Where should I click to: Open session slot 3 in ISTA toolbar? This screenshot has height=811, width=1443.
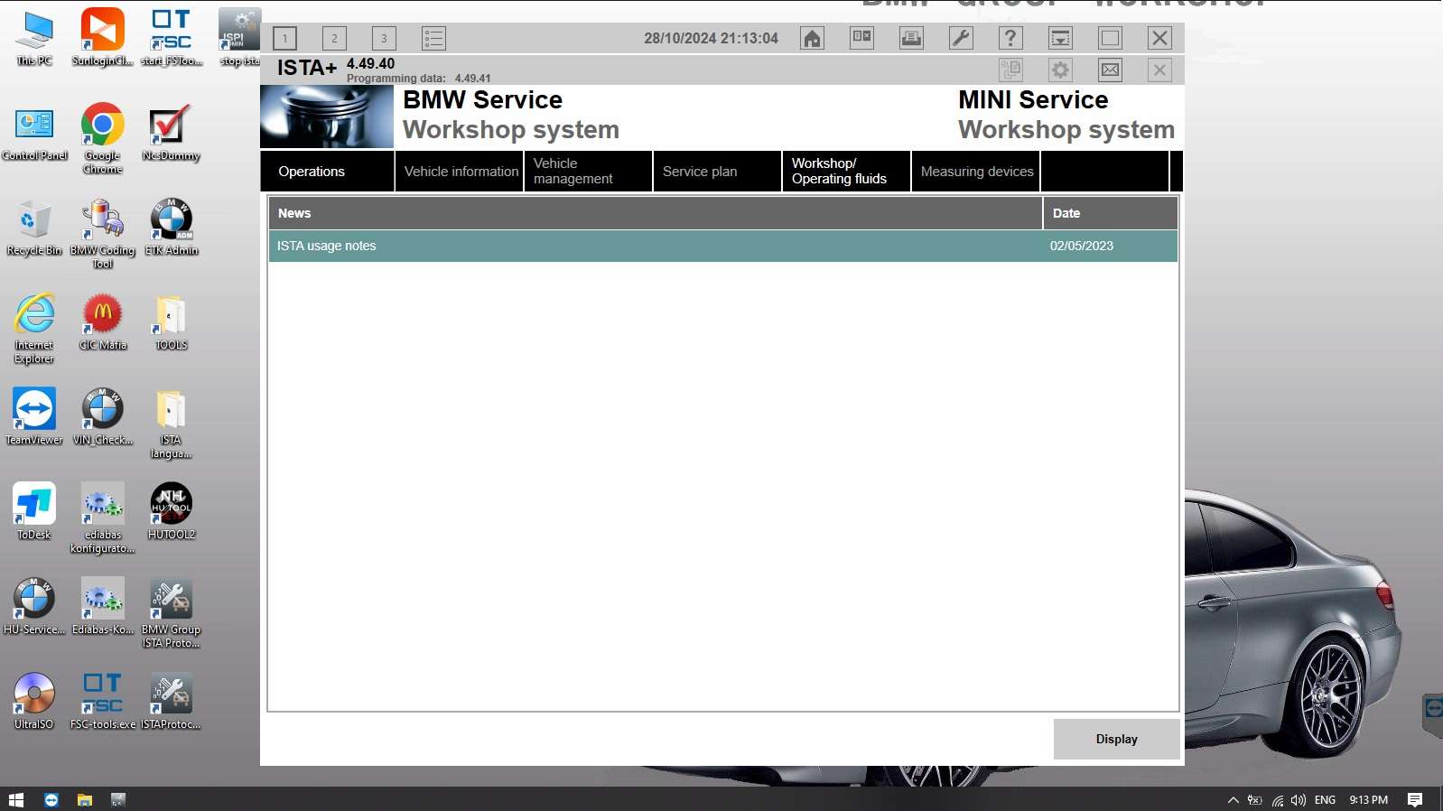click(x=384, y=38)
